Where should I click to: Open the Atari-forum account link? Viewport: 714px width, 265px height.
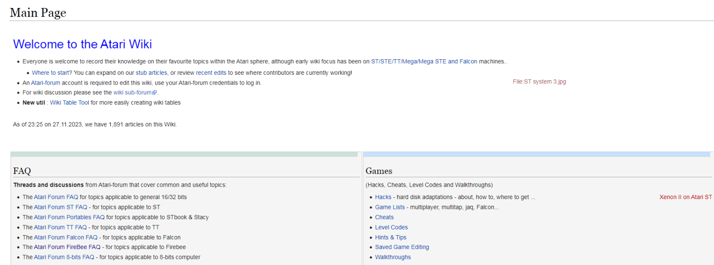click(x=46, y=83)
